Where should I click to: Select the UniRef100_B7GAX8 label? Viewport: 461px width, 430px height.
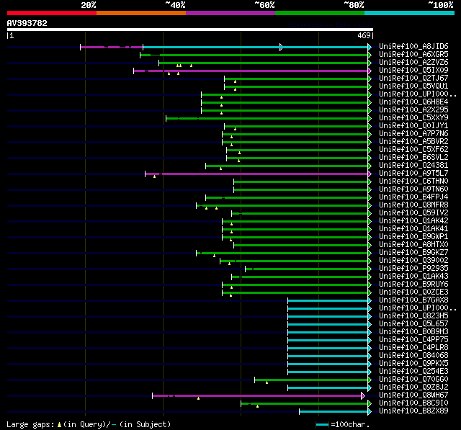(x=413, y=300)
